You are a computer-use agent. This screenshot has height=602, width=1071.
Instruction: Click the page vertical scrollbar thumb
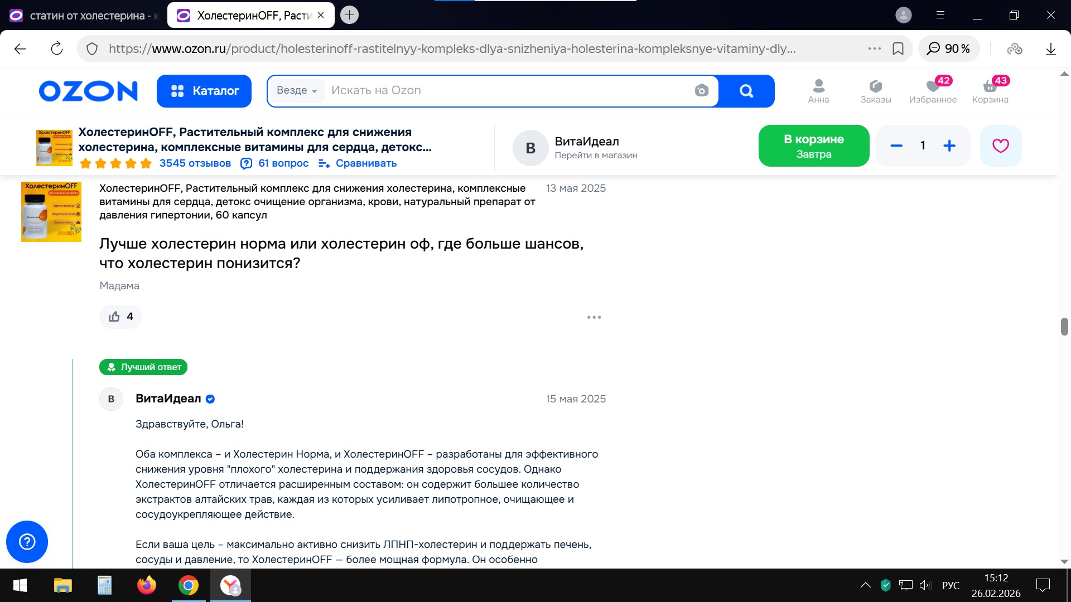(1064, 327)
